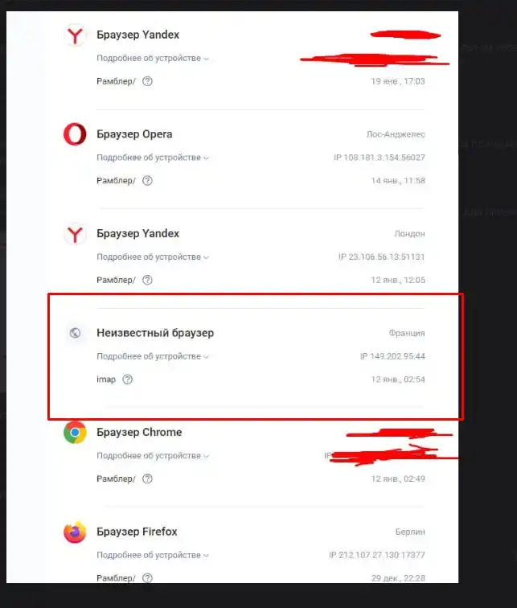Expand device details for Opera browser

pos(153,158)
